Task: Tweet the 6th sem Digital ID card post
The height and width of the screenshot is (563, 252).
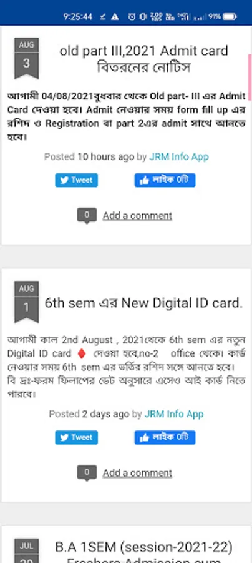Action: click(x=76, y=437)
